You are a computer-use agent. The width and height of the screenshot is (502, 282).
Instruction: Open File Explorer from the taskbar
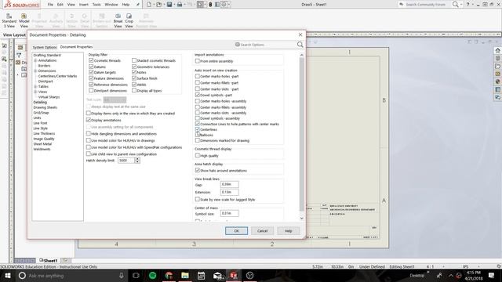point(185,275)
